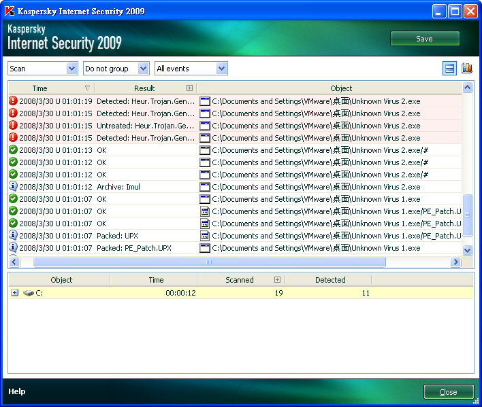482x407 pixels.
Task: Click red alert icon on Untreated row
Action: (13, 126)
